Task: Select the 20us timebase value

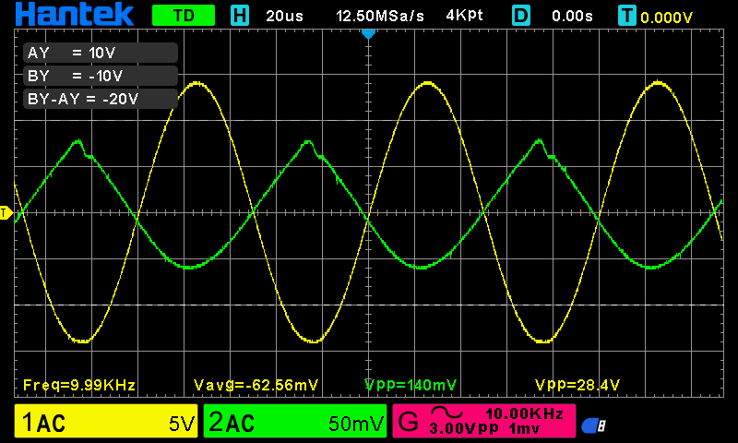Action: (x=284, y=16)
